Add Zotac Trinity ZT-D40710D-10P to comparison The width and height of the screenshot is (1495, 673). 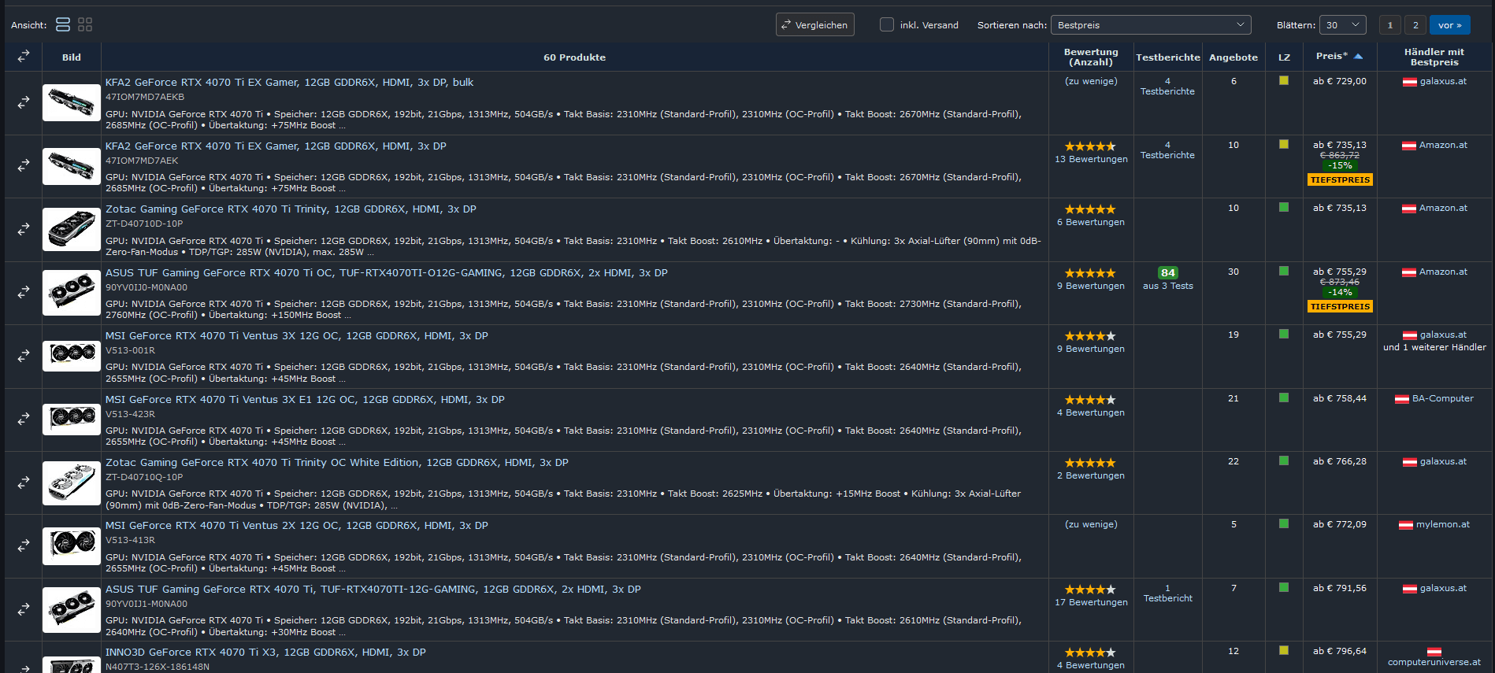24,229
